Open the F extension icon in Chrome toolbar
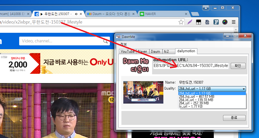Screen dimensions: 259x138 coord(216,22)
